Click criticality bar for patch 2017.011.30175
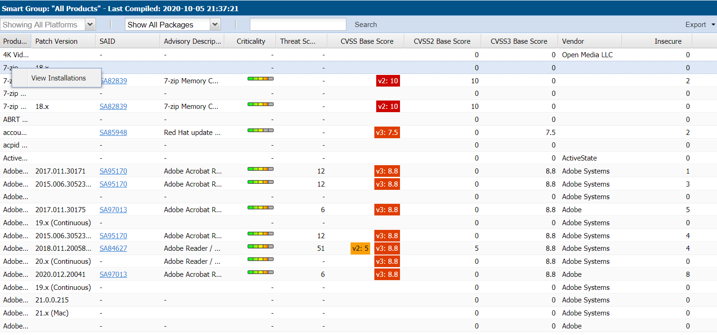The width and height of the screenshot is (717, 335). coord(260,208)
